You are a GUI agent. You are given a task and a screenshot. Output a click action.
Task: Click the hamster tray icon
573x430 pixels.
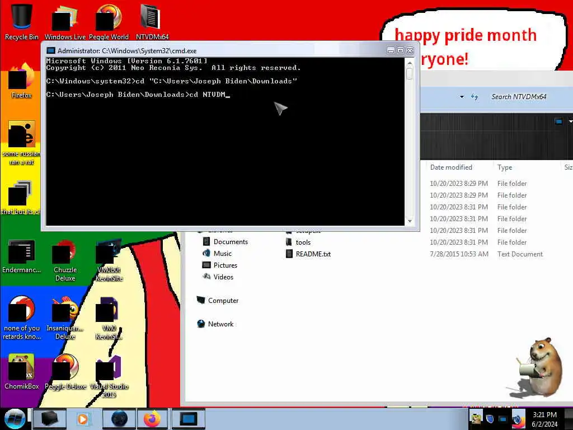point(476,418)
